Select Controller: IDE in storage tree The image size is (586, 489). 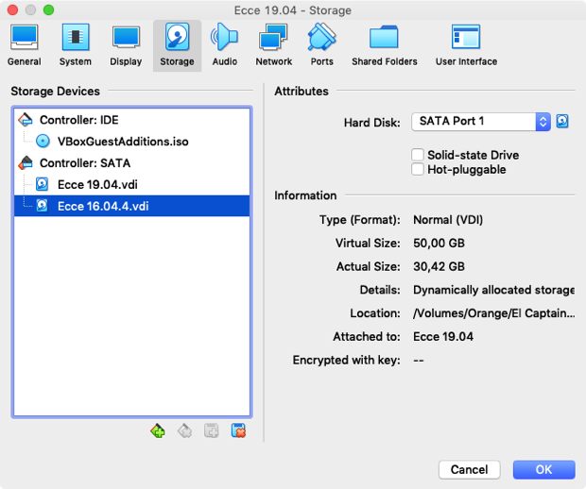[x=131, y=120]
